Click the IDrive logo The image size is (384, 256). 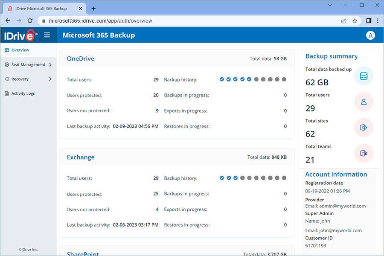pyautogui.click(x=19, y=35)
